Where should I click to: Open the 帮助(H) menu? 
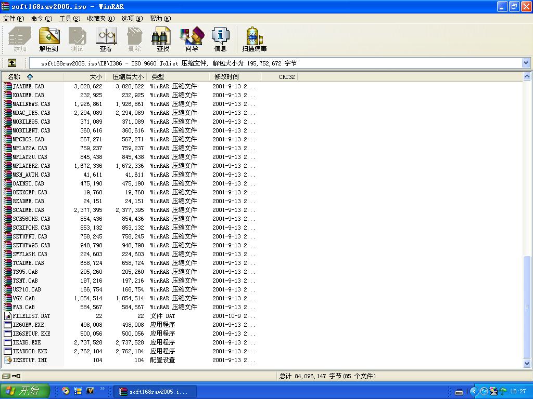coord(160,18)
